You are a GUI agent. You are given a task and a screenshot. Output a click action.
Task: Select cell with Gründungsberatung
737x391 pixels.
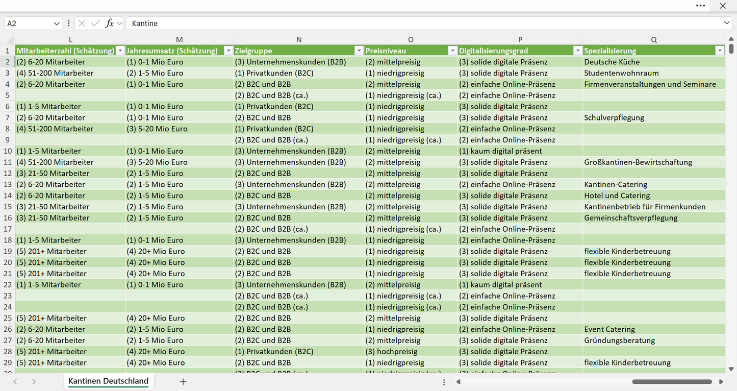(x=654, y=340)
